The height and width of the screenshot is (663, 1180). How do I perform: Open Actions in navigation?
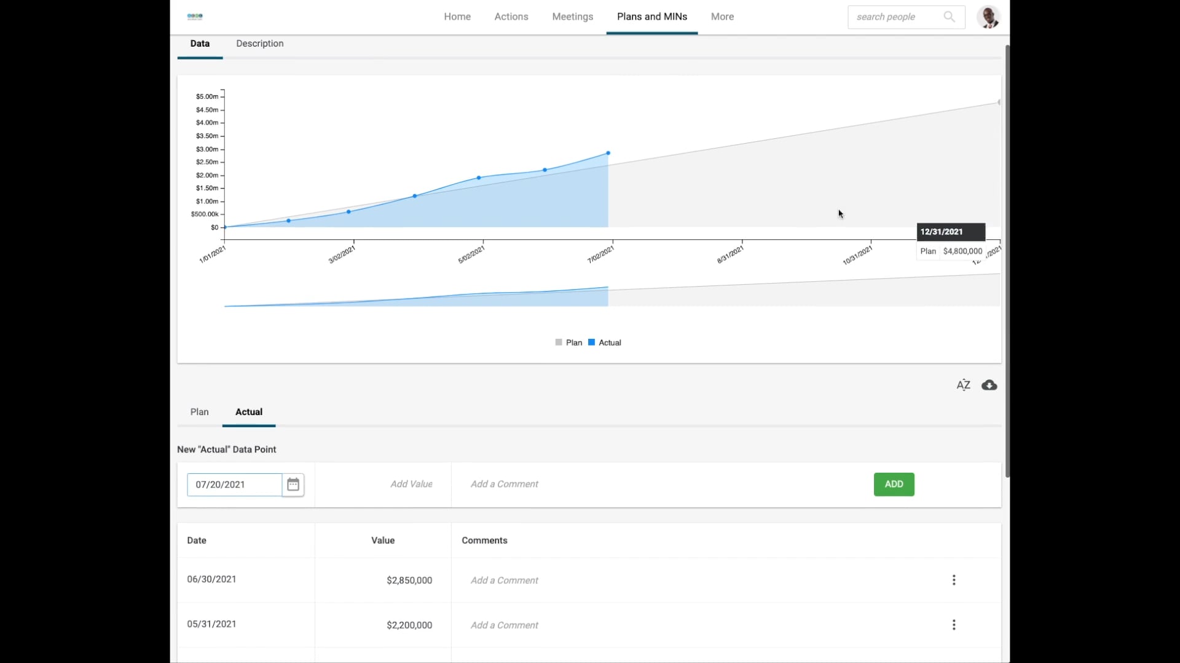pyautogui.click(x=511, y=17)
